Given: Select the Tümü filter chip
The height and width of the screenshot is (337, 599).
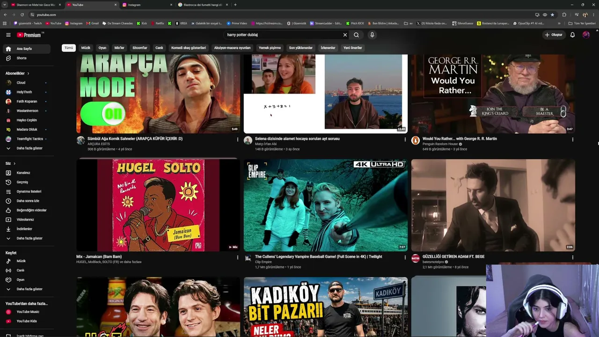Looking at the screenshot, I should point(69,48).
